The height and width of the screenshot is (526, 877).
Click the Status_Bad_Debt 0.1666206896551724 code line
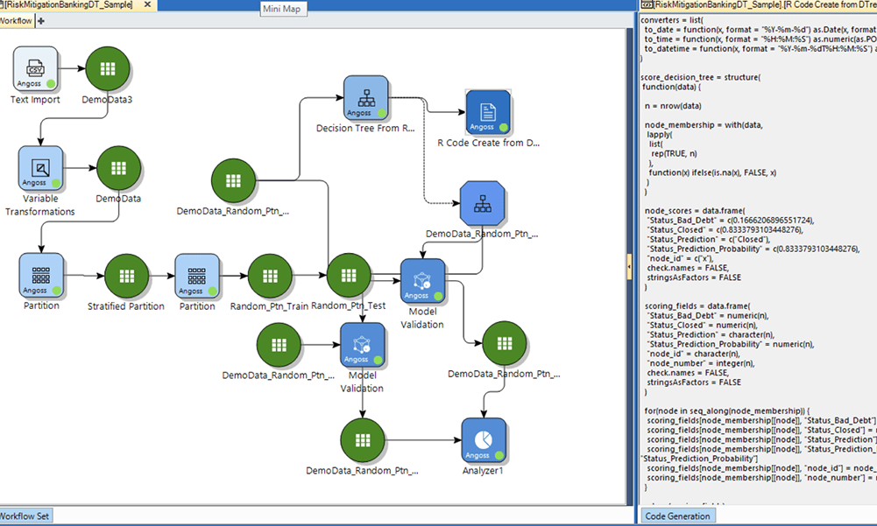point(731,221)
